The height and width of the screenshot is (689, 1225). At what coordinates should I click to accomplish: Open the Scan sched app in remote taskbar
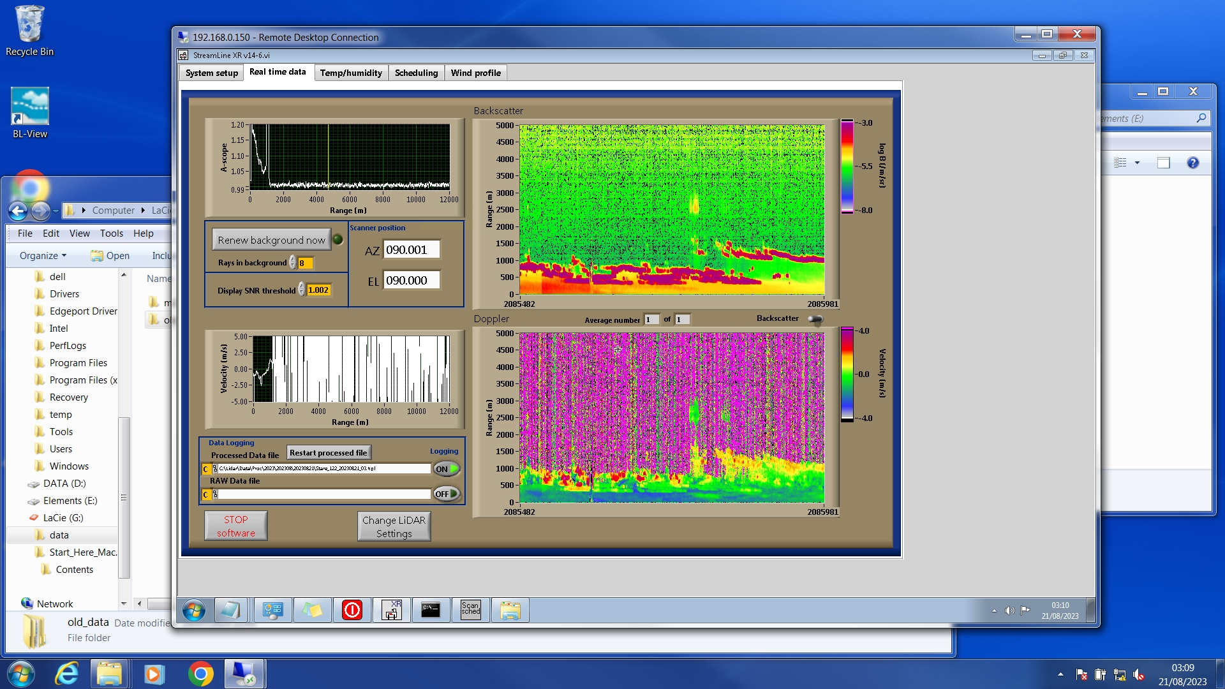click(x=470, y=610)
